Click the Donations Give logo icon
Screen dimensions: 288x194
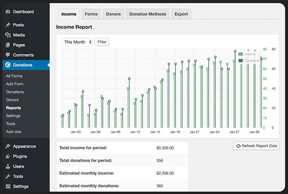pyautogui.click(x=8, y=65)
